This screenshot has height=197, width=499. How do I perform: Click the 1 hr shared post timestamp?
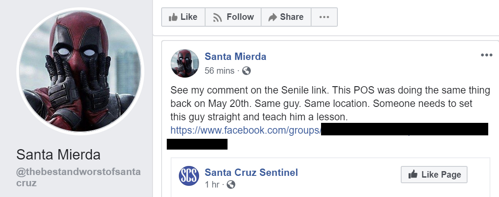[212, 185]
